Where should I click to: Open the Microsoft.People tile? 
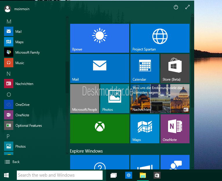tap(85, 99)
